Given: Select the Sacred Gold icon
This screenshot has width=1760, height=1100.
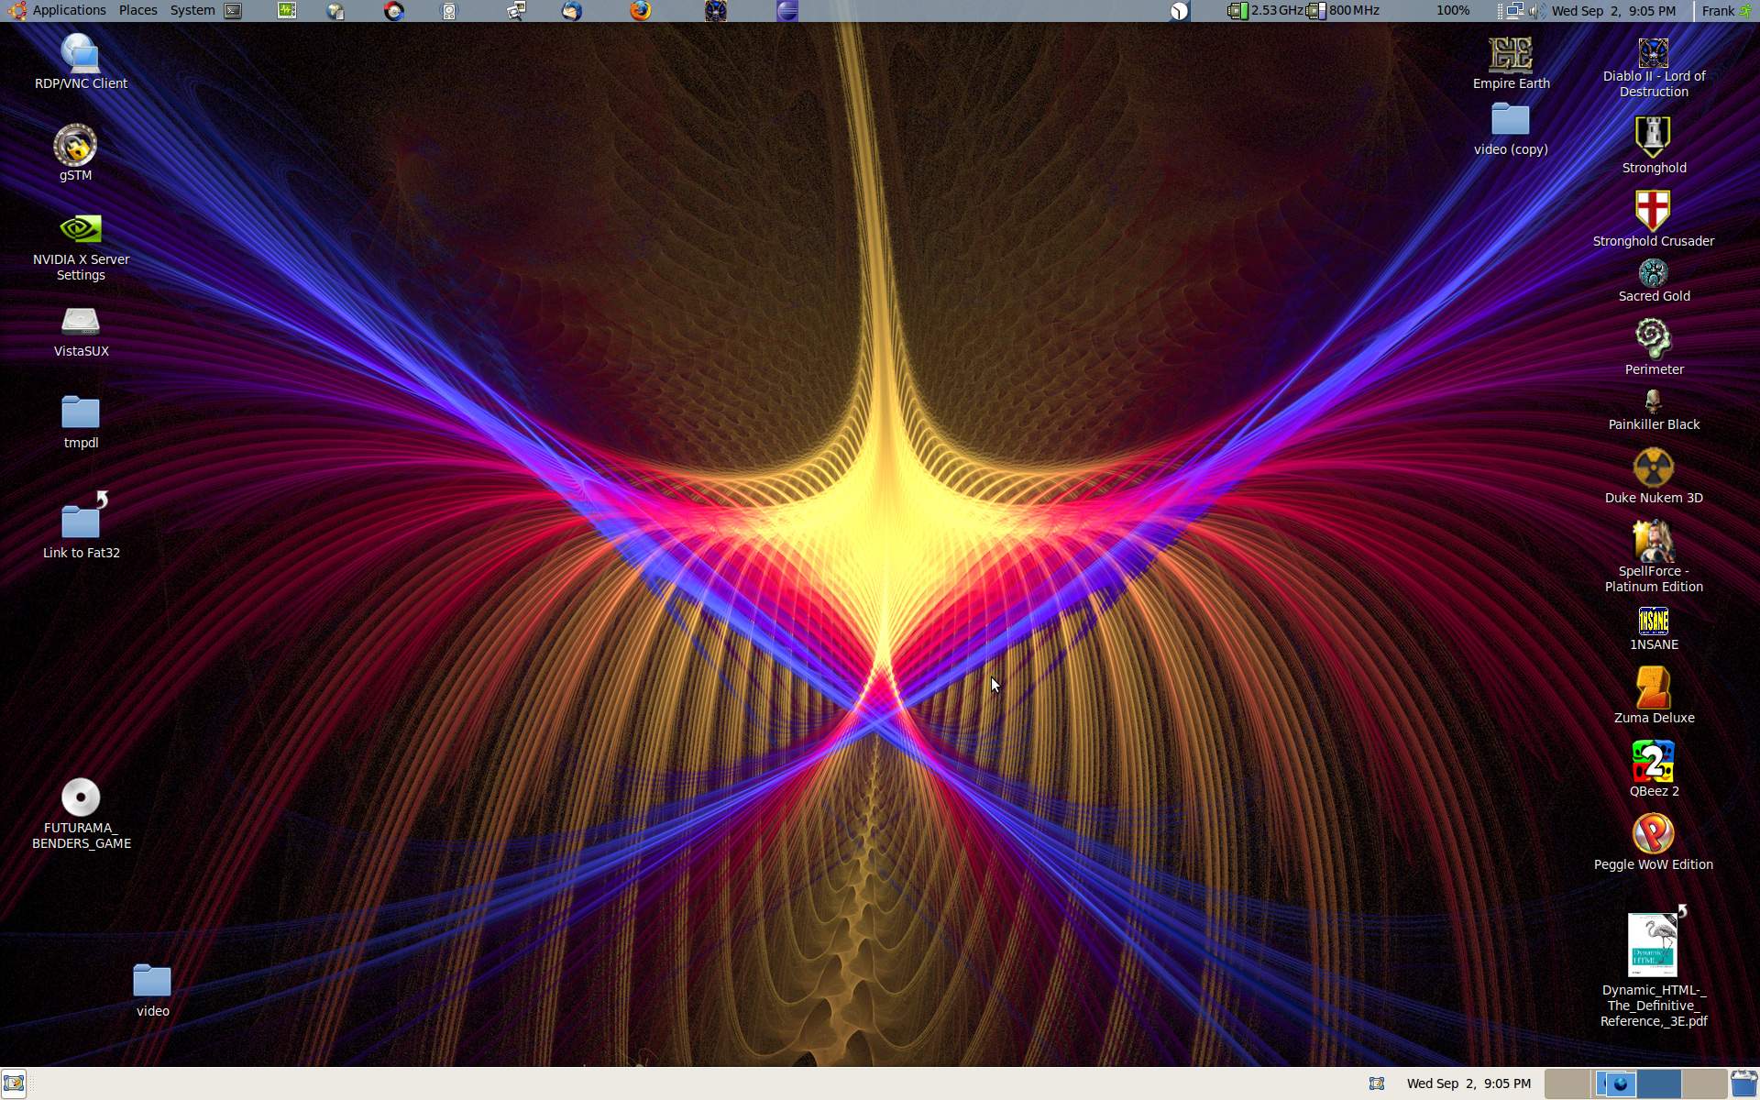Looking at the screenshot, I should (1654, 280).
